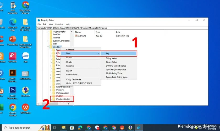The image size is (220, 131).
Task: Click the Type column header
Action: [105, 32]
